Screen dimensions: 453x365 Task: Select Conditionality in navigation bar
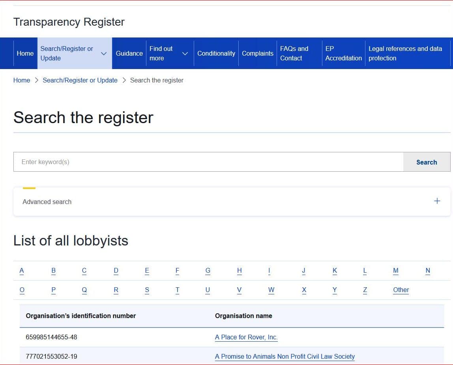point(216,53)
